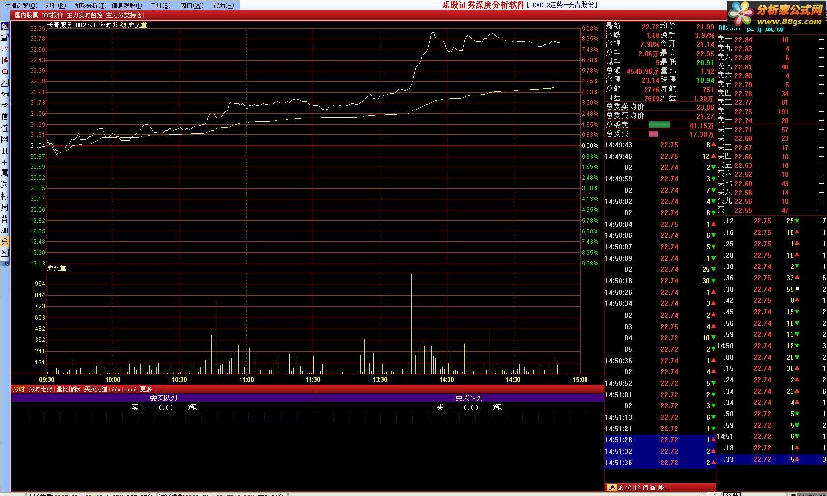827x496 pixels.
Task: Open the 即时(R) menu
Action: (55, 5)
